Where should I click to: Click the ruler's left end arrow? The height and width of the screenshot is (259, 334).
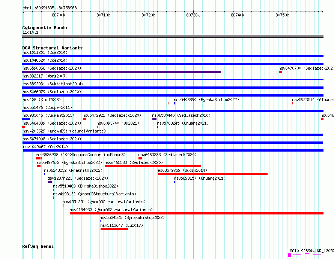[23, 12]
